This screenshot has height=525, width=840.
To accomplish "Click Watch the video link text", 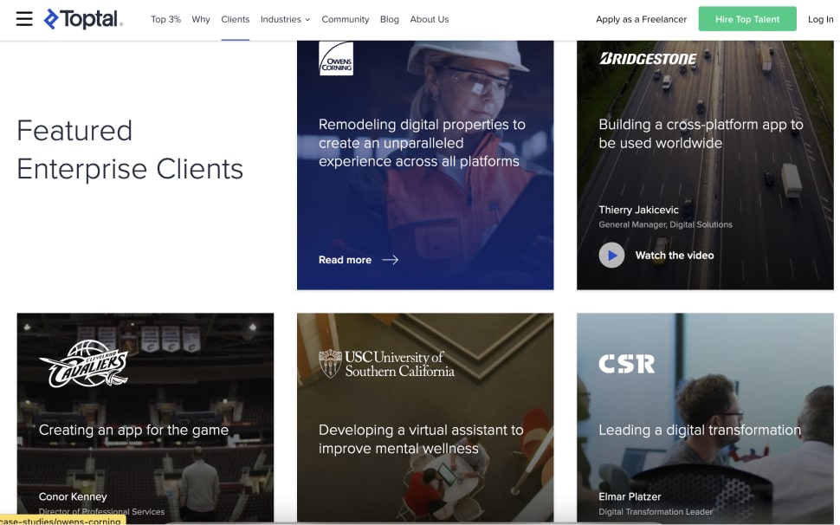I will (x=675, y=256).
